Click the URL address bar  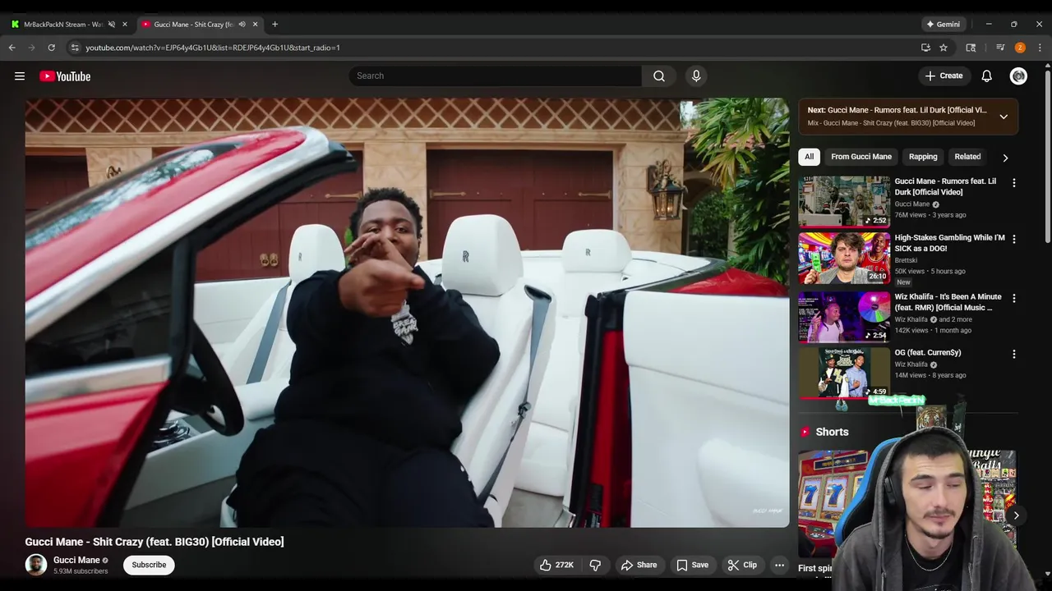pyautogui.click(x=493, y=48)
